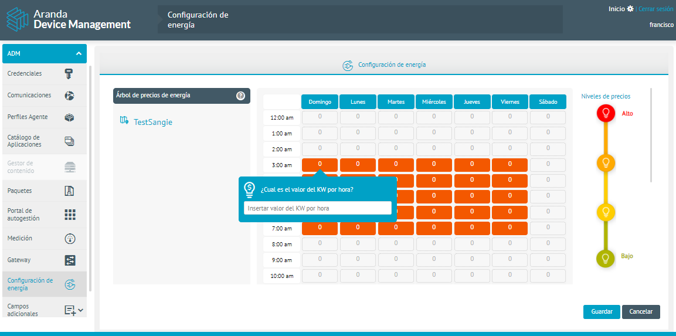Viewport: 676px width, 336px height.
Task: Select the Miércoles column header
Action: 434,102
